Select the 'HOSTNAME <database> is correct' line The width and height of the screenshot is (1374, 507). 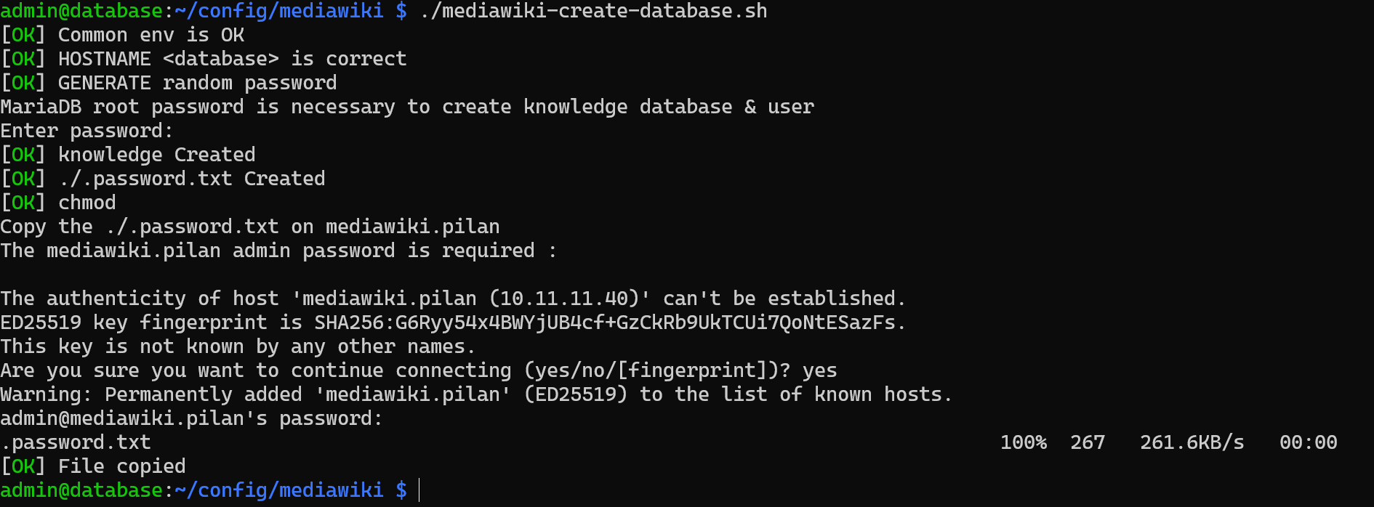pos(232,59)
